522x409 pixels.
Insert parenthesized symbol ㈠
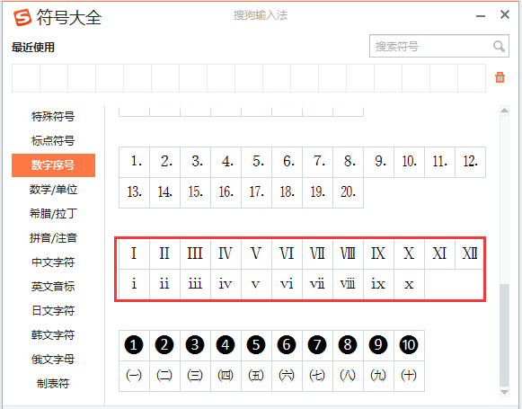pyautogui.click(x=134, y=376)
